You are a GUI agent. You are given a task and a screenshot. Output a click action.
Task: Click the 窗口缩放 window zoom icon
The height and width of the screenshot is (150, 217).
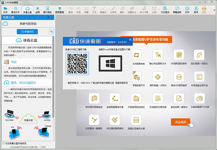(48, 10)
